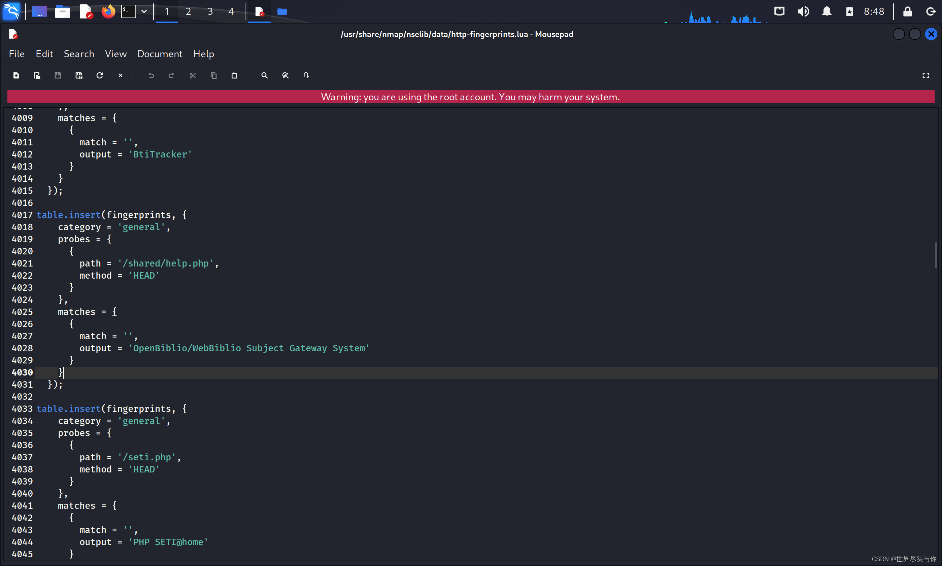Close current document with toolbar X icon
This screenshot has width=942, height=566.
(x=121, y=75)
